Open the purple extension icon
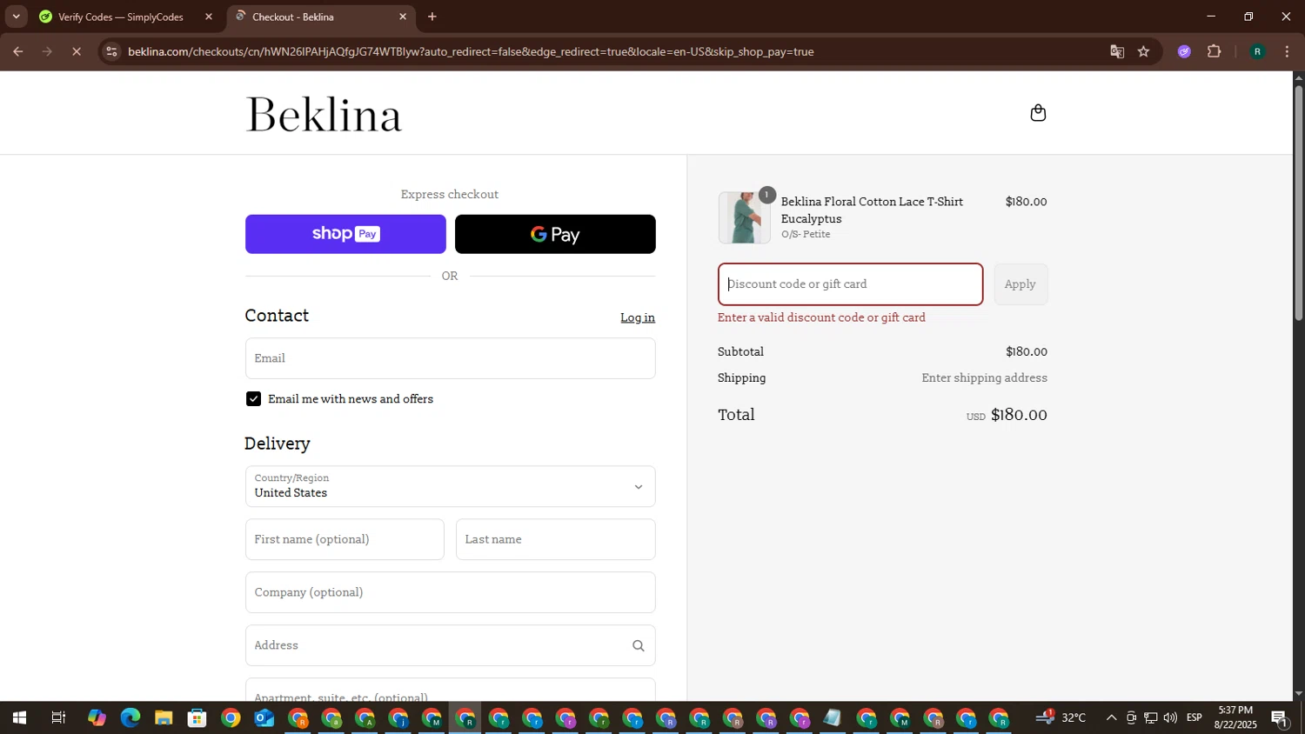The height and width of the screenshot is (734, 1305). [1184, 51]
